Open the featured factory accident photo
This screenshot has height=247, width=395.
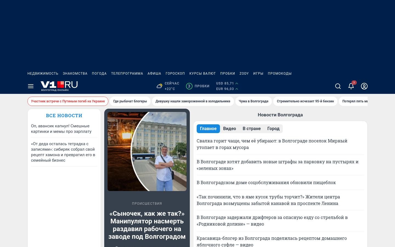click(x=147, y=151)
